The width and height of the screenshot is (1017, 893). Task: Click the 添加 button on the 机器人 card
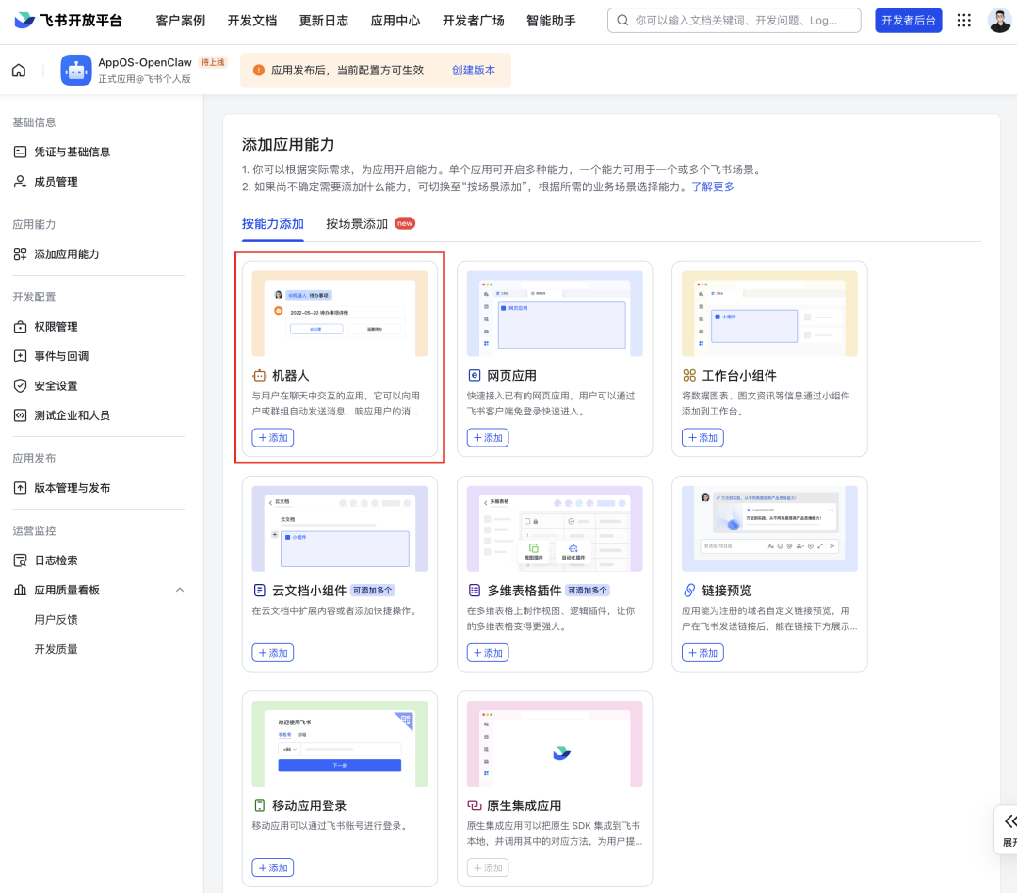[x=272, y=437]
